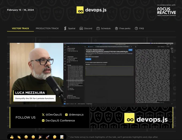Click Learn more about CodeCatalyst
Screen dimensions: 182x140
pyautogui.click(x=73, y=98)
